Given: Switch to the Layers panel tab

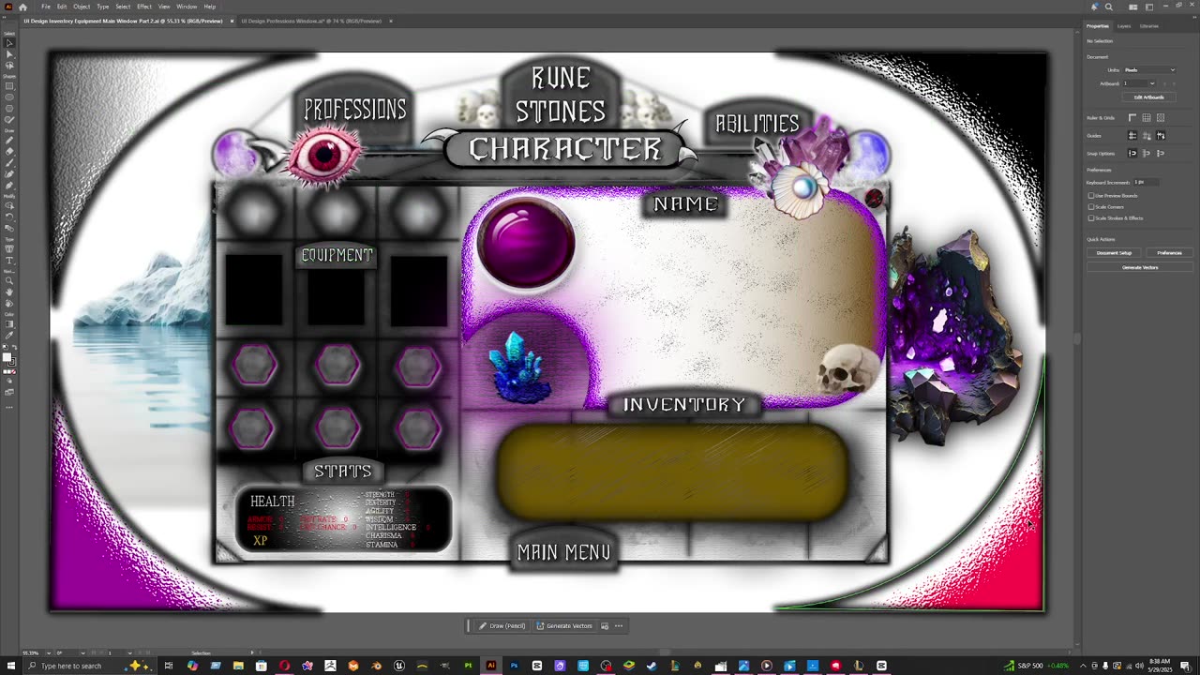Looking at the screenshot, I should [1124, 26].
